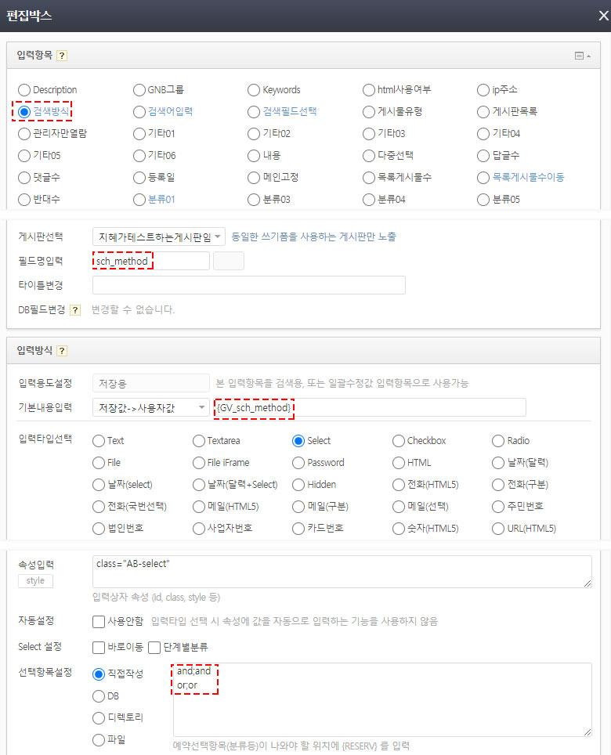Click the style button under 속성입력
Image resolution: width=611 pixels, height=755 pixels.
click(35, 580)
